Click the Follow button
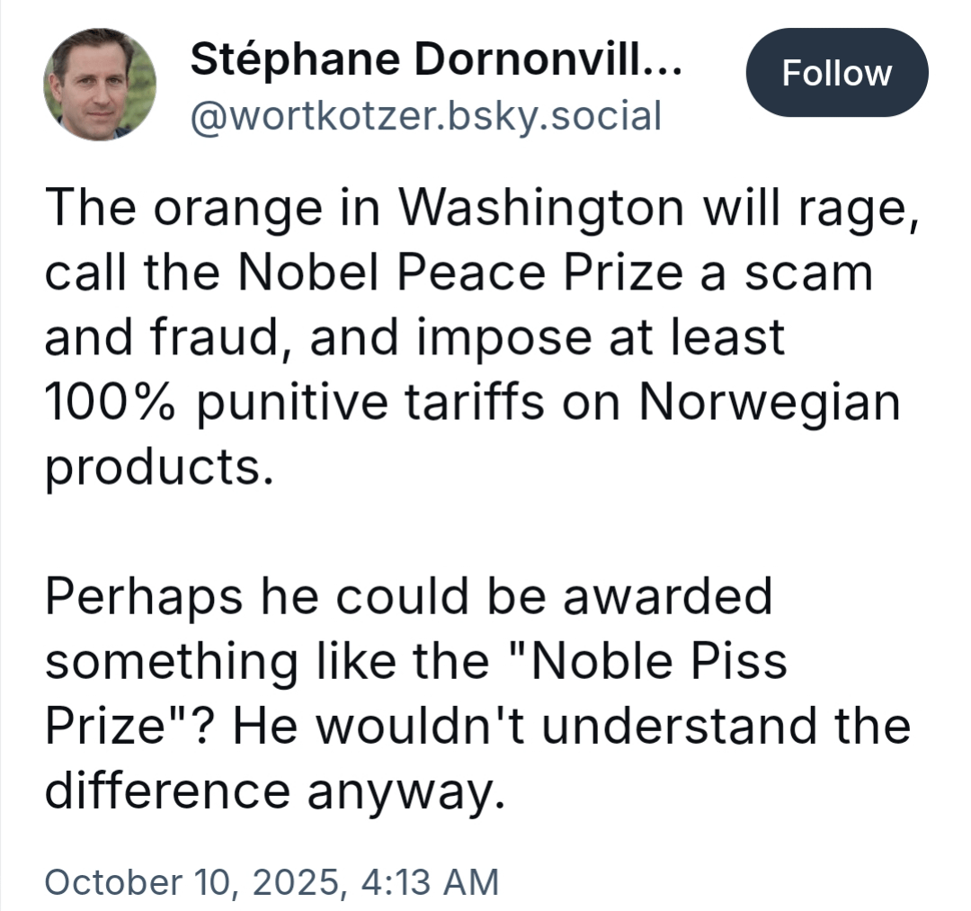 pyautogui.click(x=836, y=73)
